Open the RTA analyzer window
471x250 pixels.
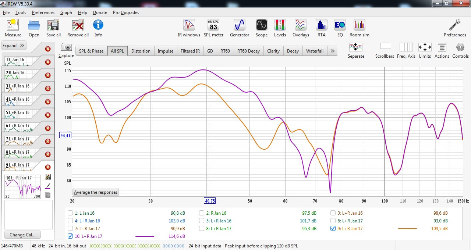pyautogui.click(x=321, y=28)
